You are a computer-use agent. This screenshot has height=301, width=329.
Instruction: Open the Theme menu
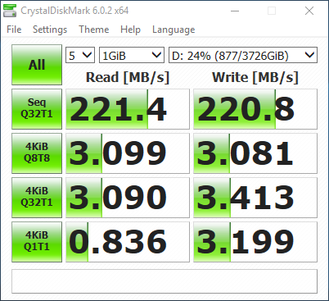(x=94, y=30)
